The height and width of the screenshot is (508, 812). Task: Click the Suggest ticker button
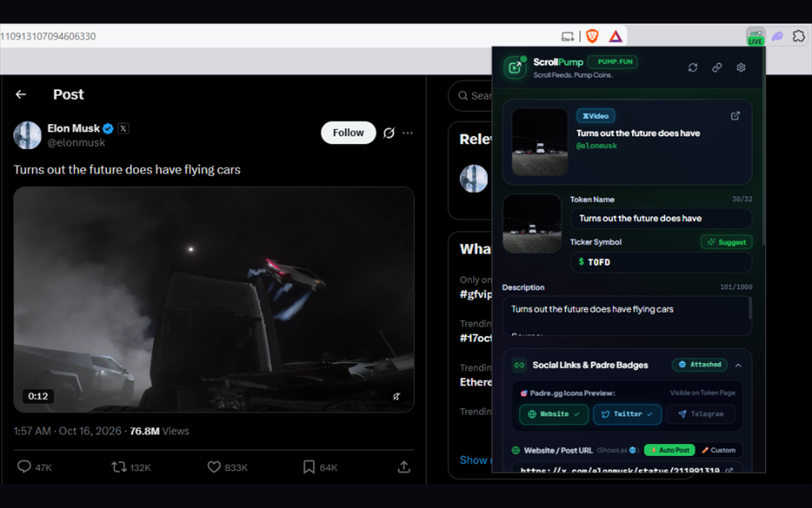(x=726, y=242)
